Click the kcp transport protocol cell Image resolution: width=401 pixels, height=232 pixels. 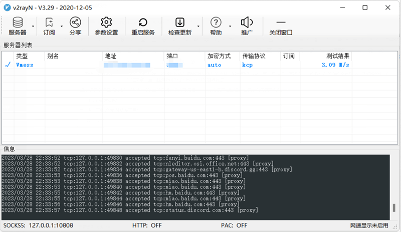pos(247,65)
